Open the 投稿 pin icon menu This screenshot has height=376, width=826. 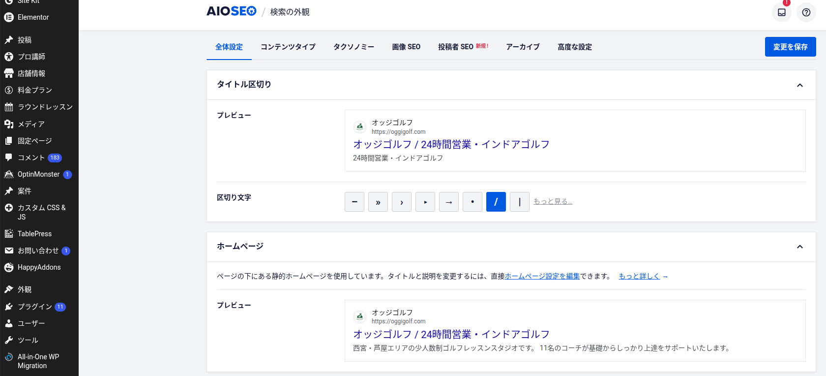[x=9, y=40]
